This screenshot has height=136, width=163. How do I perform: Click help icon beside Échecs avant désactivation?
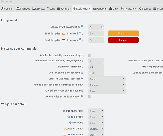pyautogui.click(x=82, y=26)
